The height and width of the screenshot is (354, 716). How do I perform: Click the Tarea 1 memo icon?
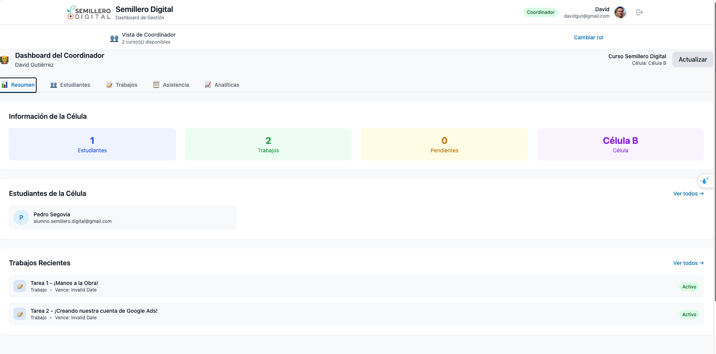click(x=20, y=286)
